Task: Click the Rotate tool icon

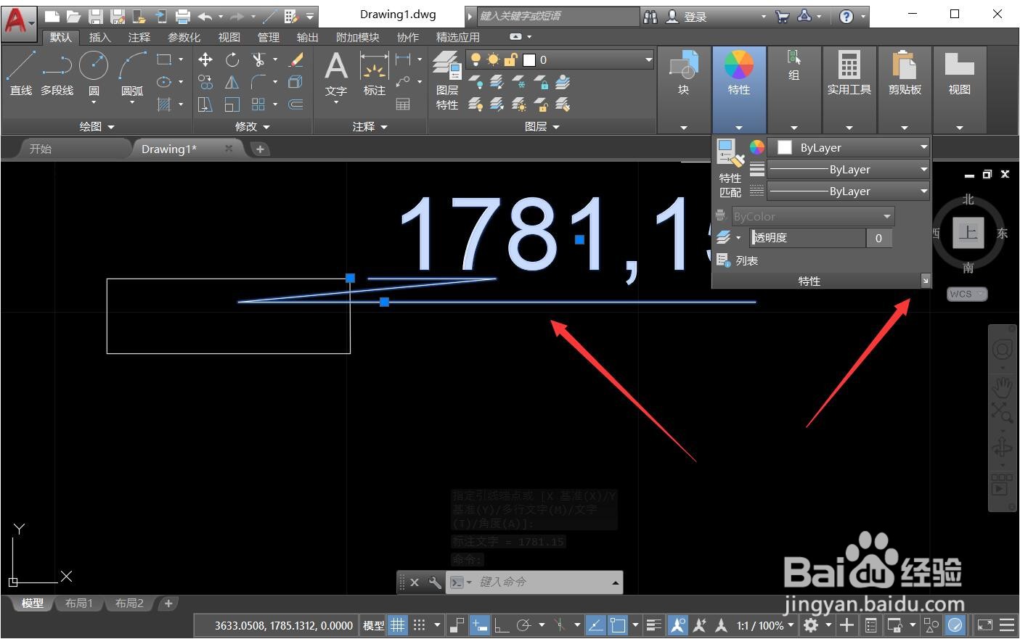Action: (232, 59)
